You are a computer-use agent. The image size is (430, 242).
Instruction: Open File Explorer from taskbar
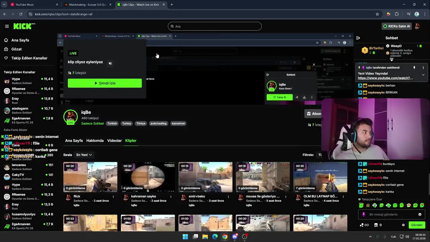(x=205, y=237)
